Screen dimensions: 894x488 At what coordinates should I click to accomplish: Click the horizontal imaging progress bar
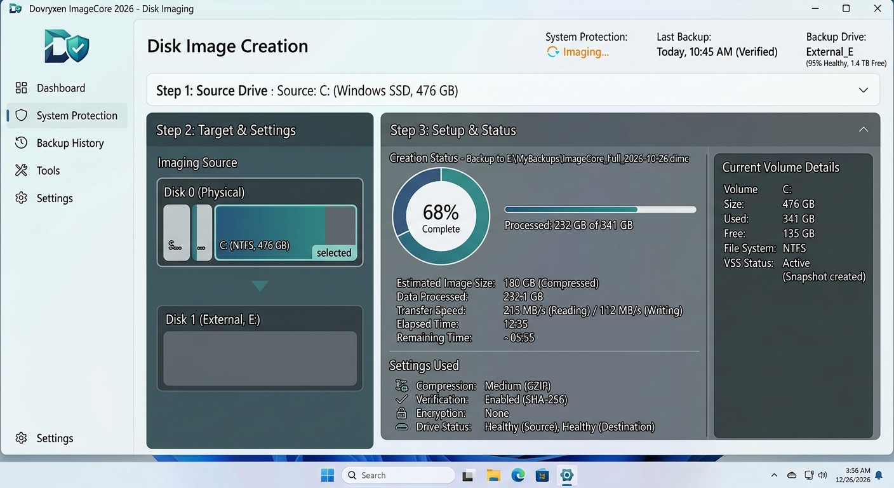[x=600, y=210]
